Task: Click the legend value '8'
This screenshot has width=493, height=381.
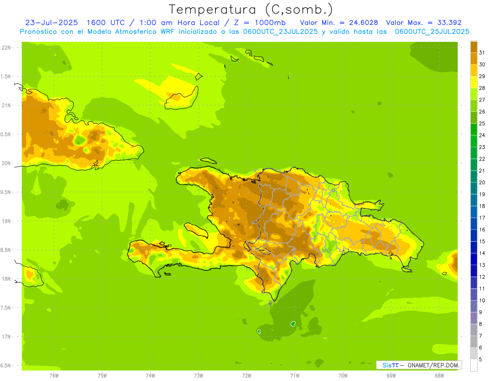Action: pyautogui.click(x=481, y=324)
